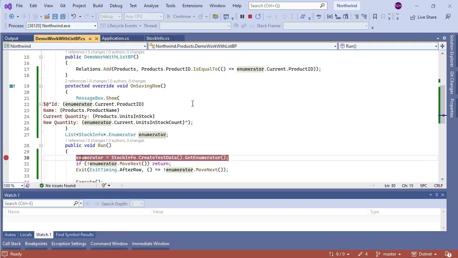Close the DemoWorkWithListBP.cs tab
The image size is (458, 258).
(97, 38)
